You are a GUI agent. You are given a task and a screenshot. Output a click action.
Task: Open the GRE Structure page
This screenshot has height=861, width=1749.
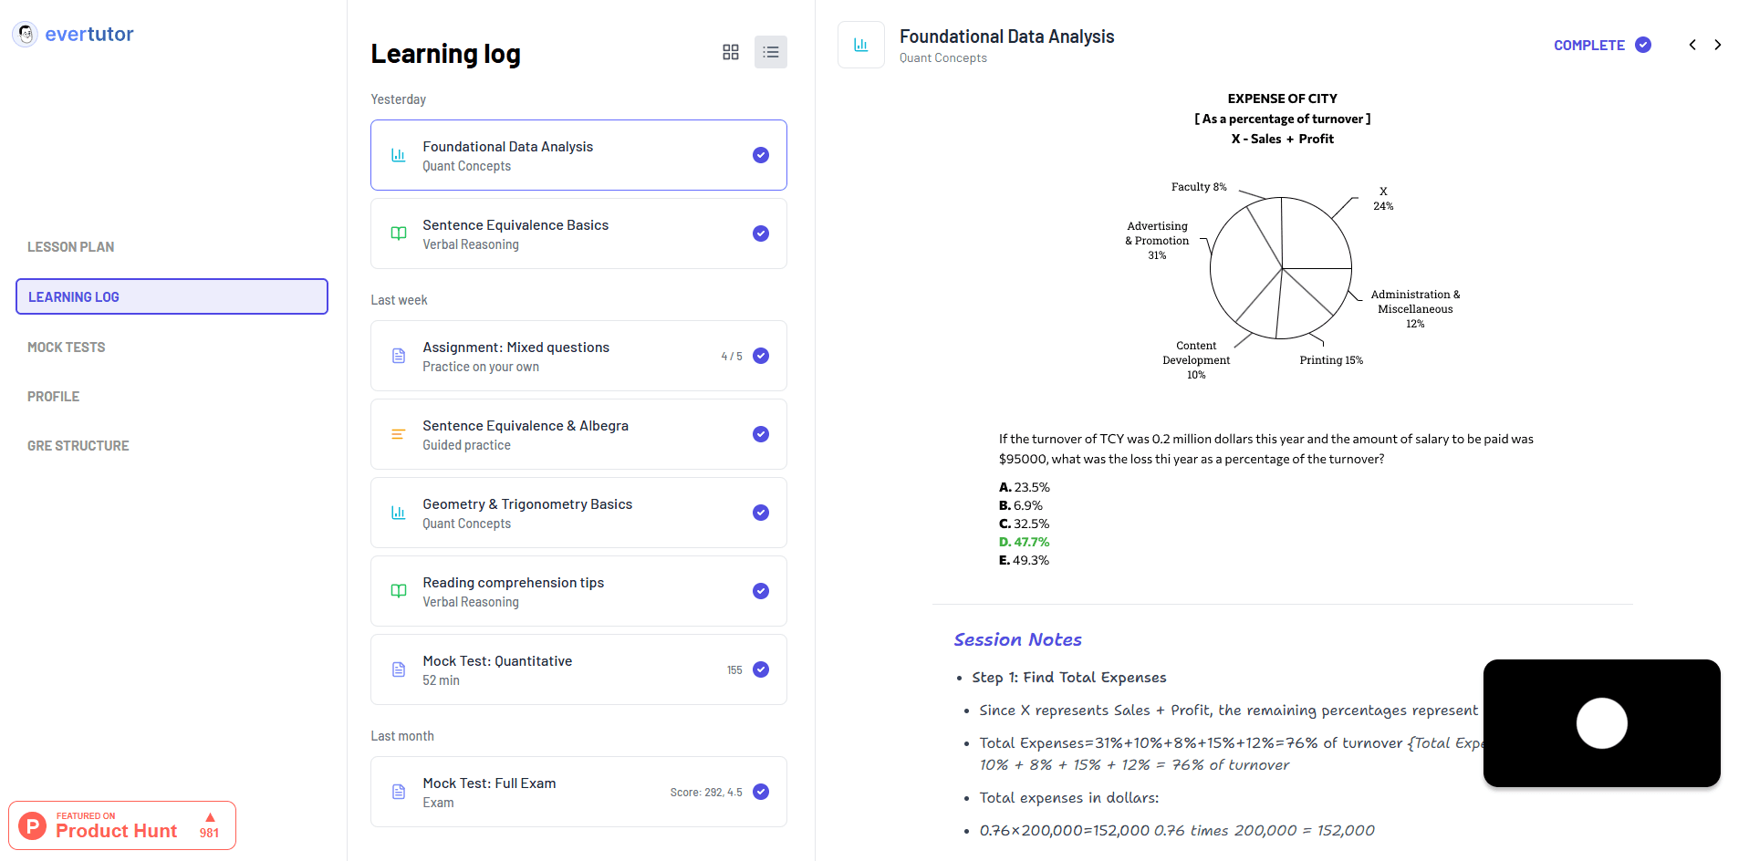pyautogui.click(x=78, y=446)
